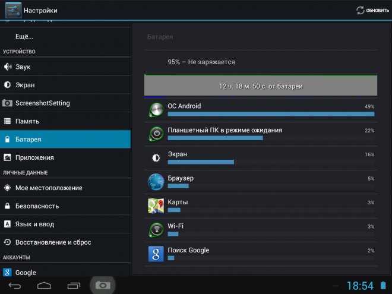Tap the screenshot camera button in navigation bar
Image resolution: width=392 pixels, height=294 pixels.
[103, 285]
